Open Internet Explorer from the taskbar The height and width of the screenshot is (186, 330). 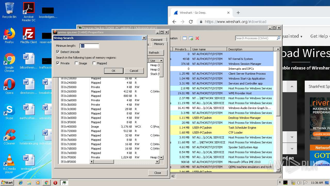point(21,183)
